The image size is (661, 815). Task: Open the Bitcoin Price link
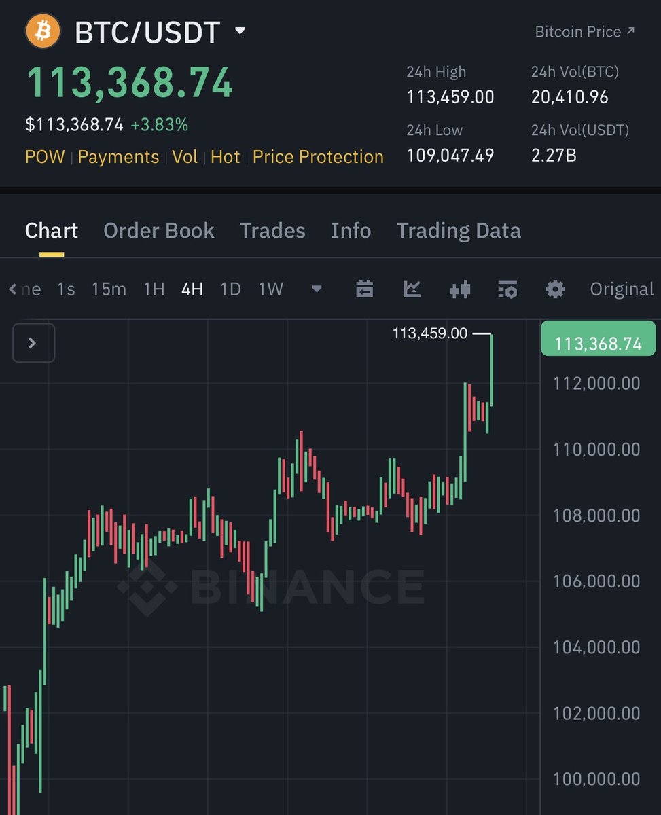tap(578, 31)
